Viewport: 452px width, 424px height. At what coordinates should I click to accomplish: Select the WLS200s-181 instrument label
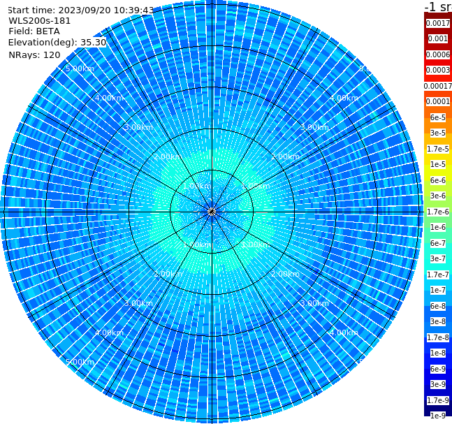point(40,21)
